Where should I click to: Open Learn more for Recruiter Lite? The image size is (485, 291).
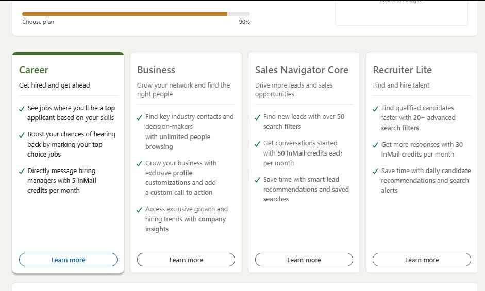click(x=422, y=260)
